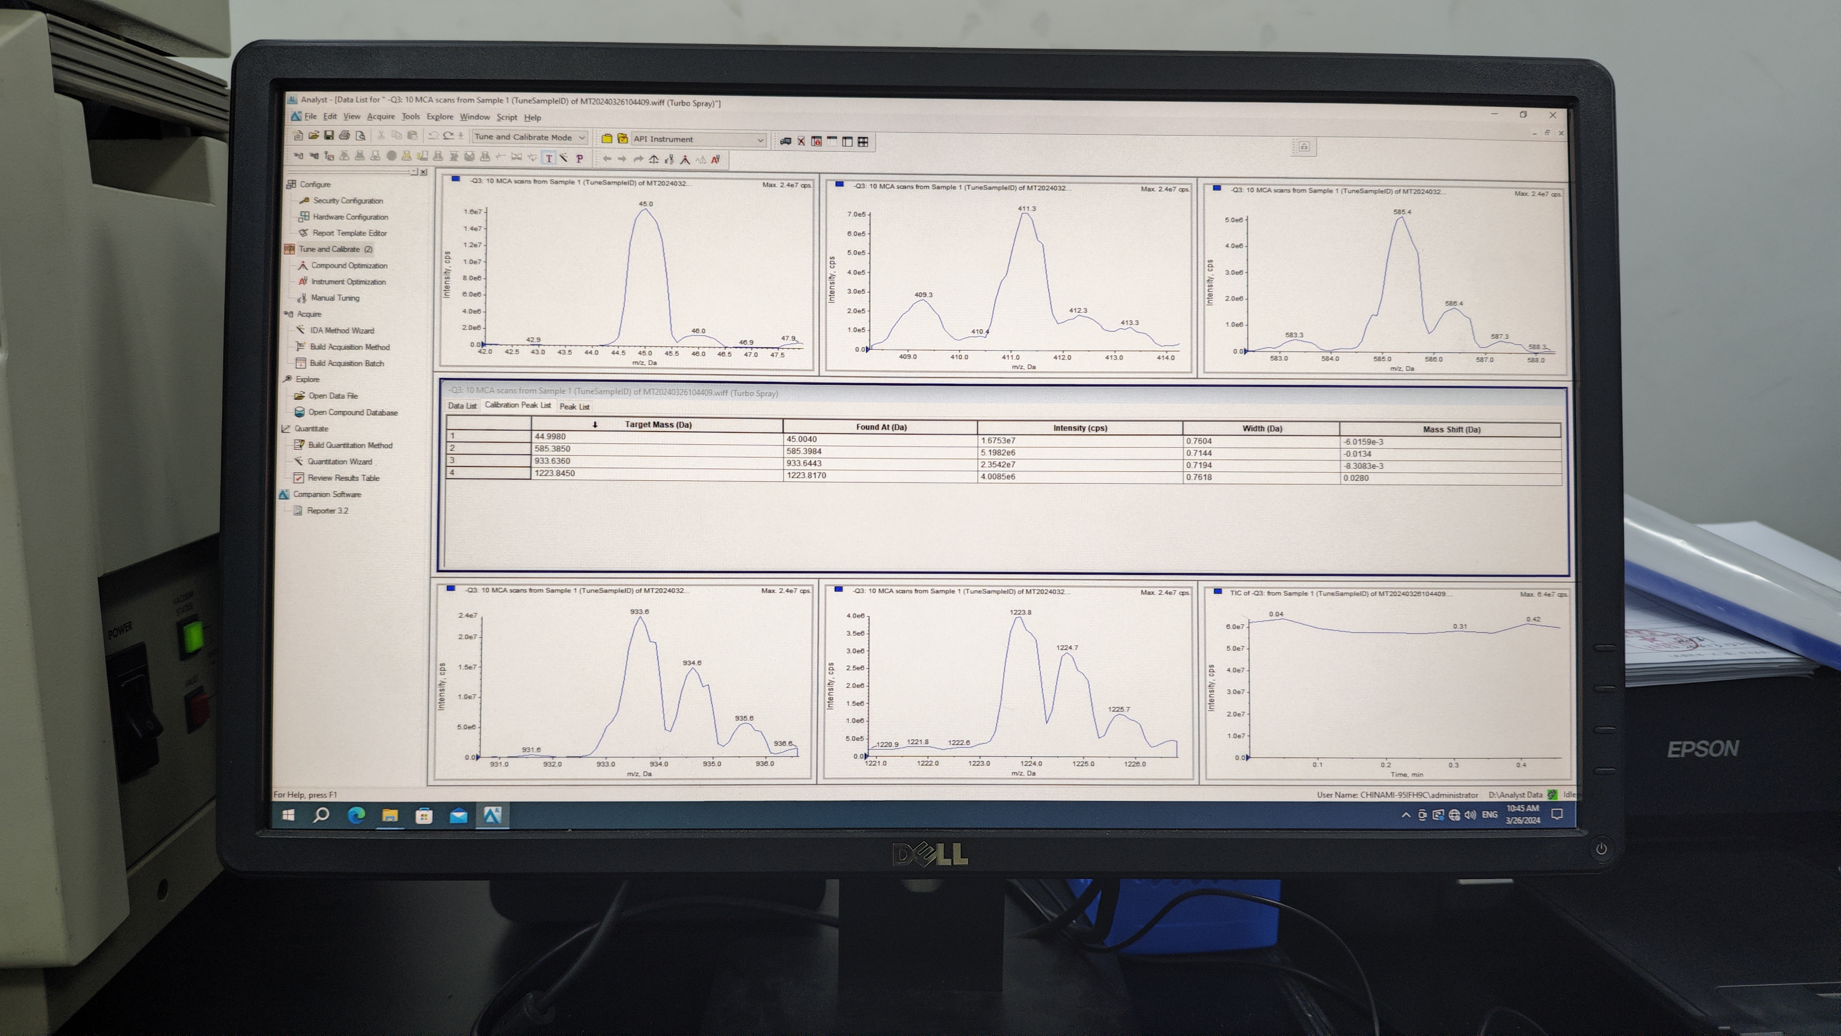
Task: Click the Save file toolbar icon
Action: point(329,136)
